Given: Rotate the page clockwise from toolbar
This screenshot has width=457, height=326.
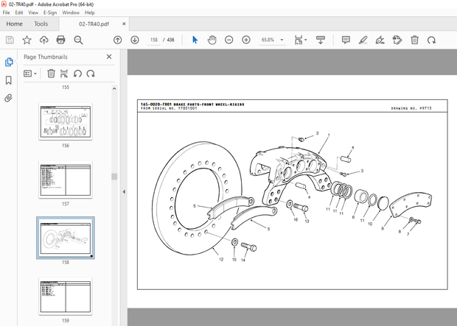Looking at the screenshot, I should pos(431,40).
